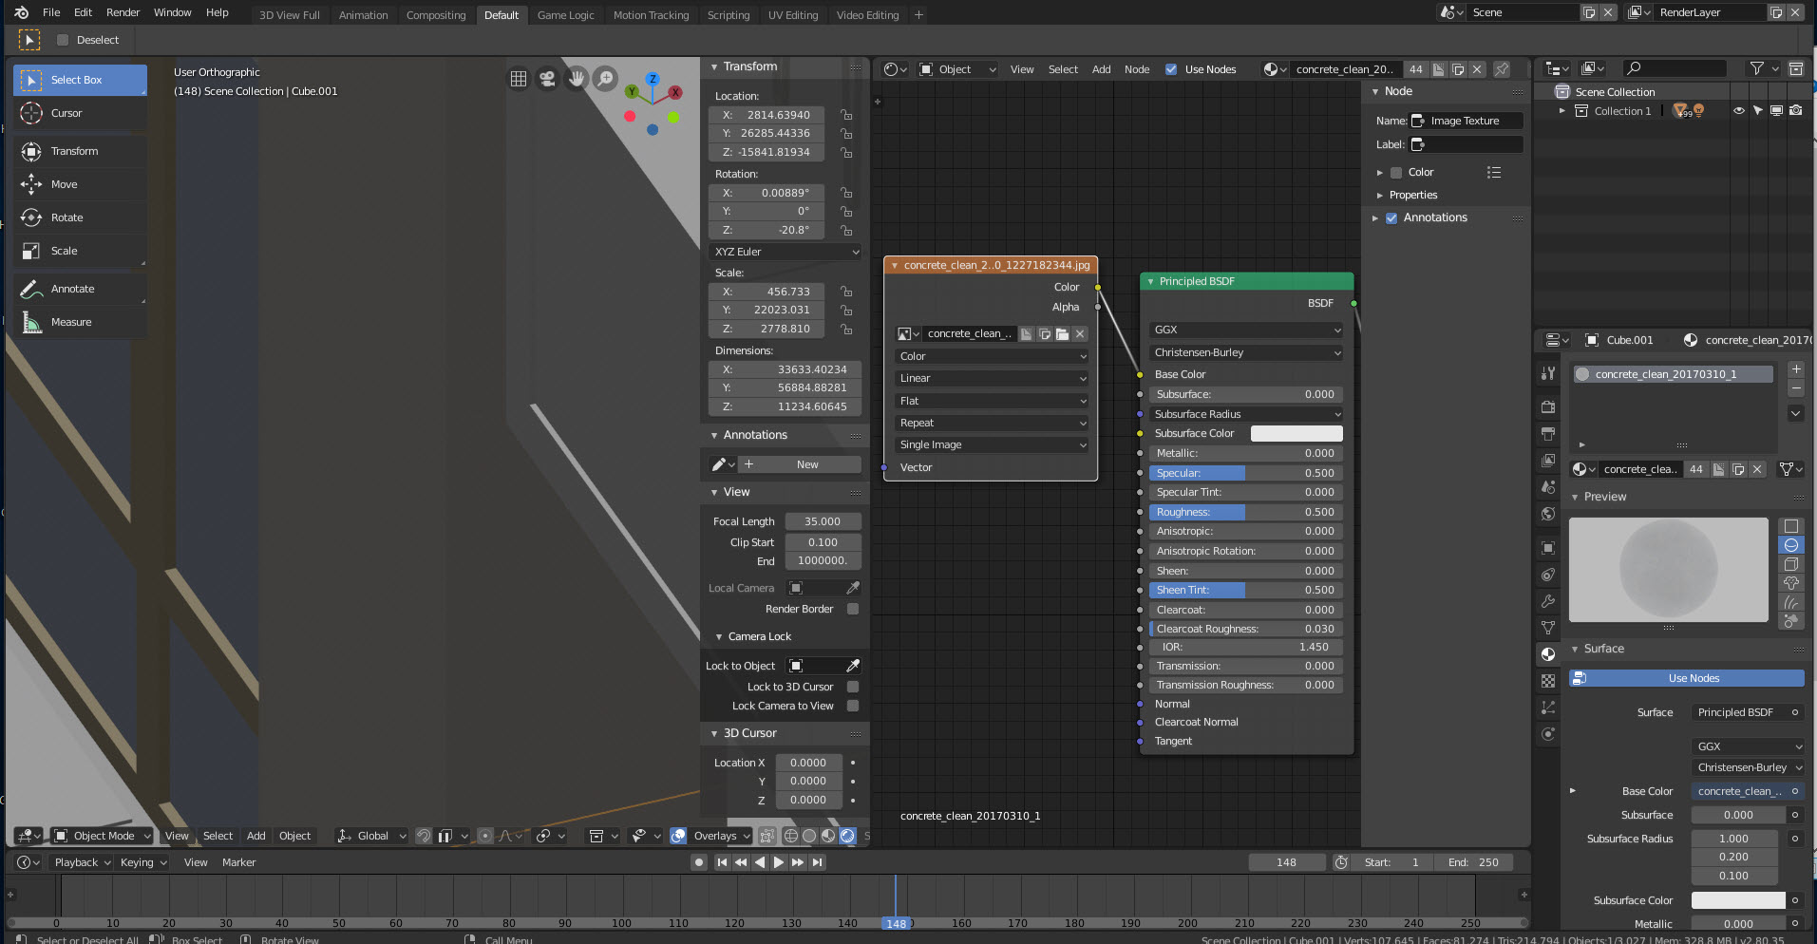Hide Collection 1 with its eye toggle
Viewport: 1817px width, 944px height.
(1738, 110)
